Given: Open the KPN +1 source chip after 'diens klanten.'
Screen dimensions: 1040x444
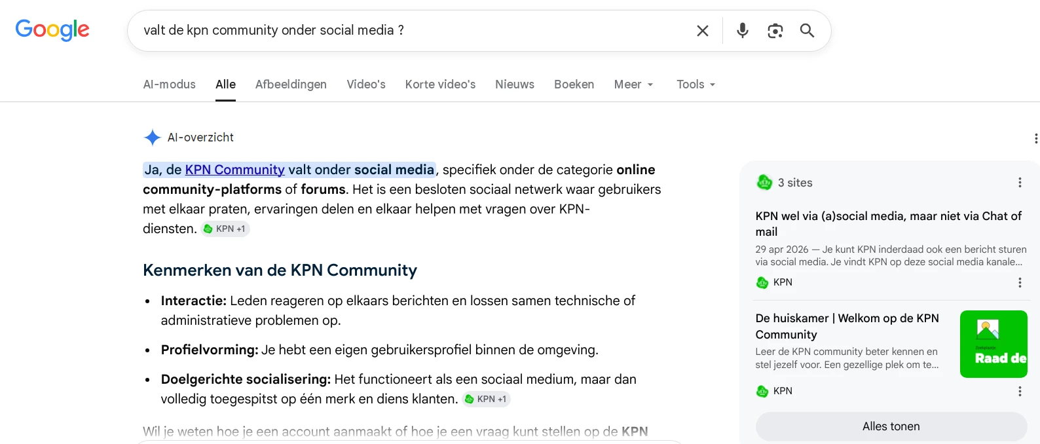Looking at the screenshot, I should pyautogui.click(x=486, y=399).
